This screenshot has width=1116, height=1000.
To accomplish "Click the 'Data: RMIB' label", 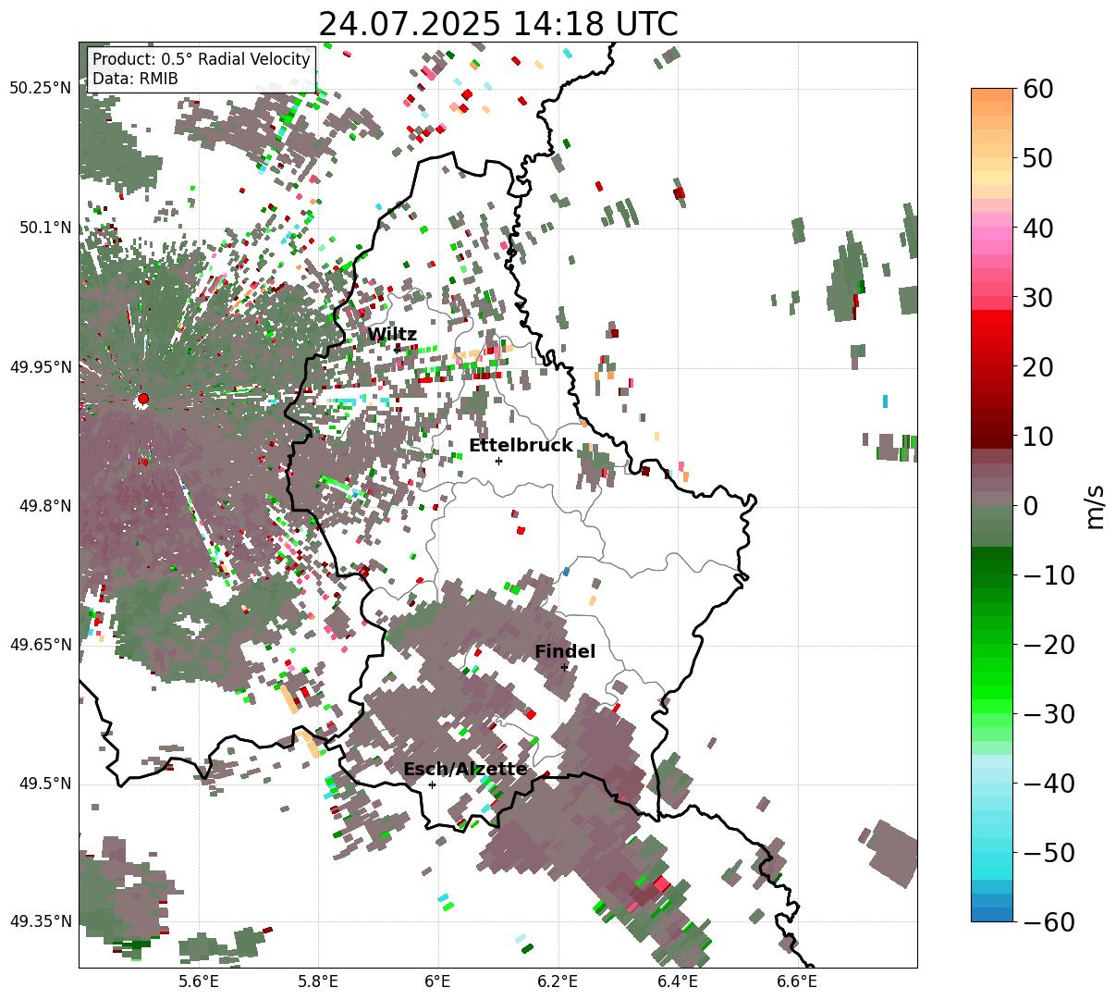I will (135, 79).
